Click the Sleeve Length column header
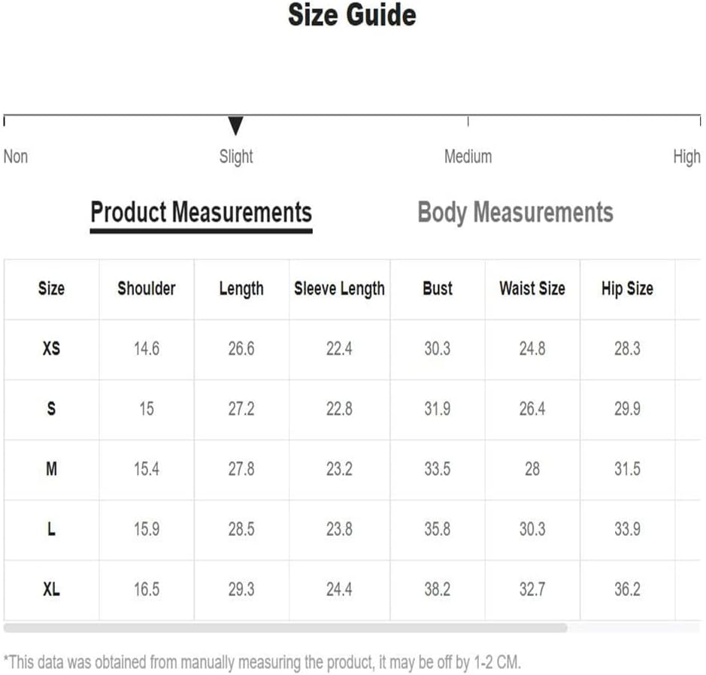Screen dimensions: 706x675 [x=340, y=289]
